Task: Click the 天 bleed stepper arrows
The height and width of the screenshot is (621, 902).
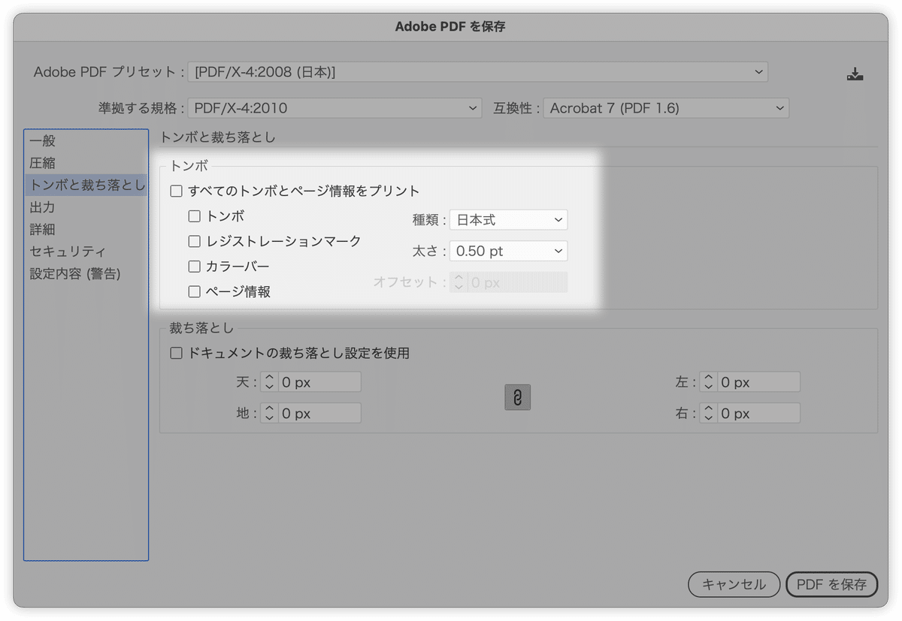Action: (269, 382)
